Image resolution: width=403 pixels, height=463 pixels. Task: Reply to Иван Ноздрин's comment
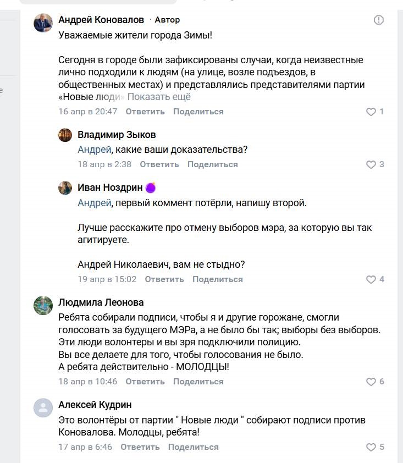click(x=164, y=279)
